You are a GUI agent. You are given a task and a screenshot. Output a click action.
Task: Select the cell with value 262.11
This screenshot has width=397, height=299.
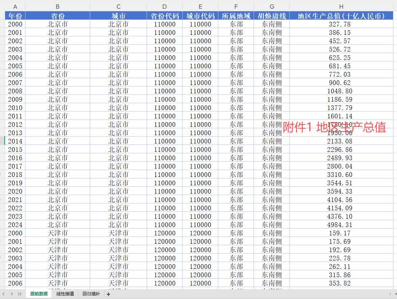pos(341,266)
